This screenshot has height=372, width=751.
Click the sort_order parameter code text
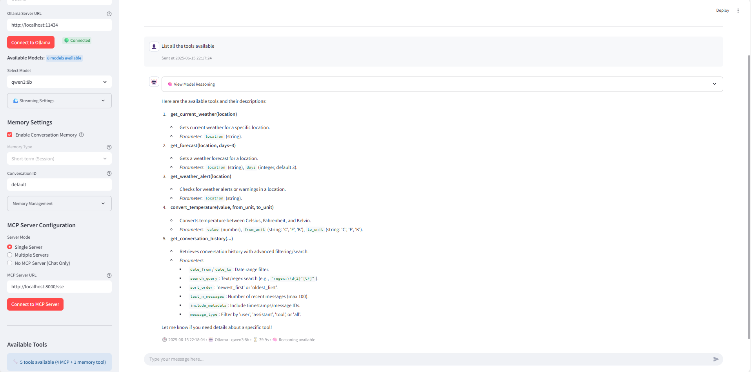(x=201, y=288)
